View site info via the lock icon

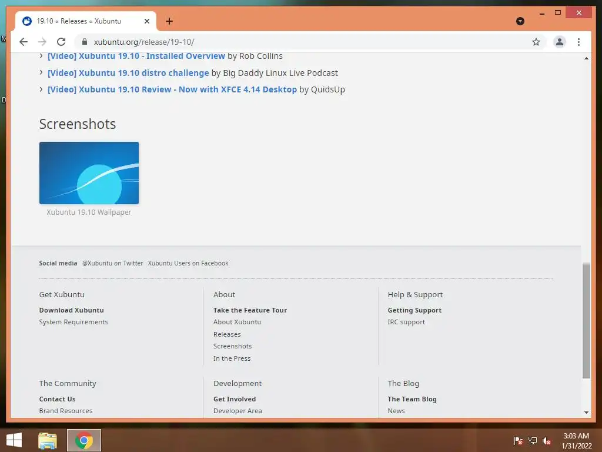[85, 42]
